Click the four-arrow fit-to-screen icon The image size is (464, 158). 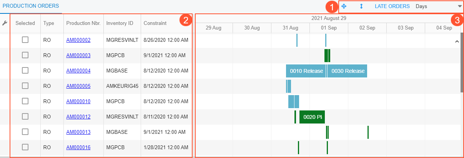click(x=344, y=6)
